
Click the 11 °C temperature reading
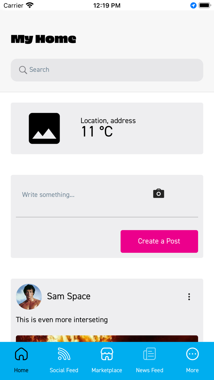pyautogui.click(x=97, y=132)
